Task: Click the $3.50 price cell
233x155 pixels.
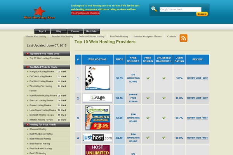Action: coord(119,98)
